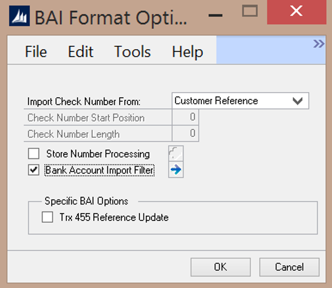Screen dimensions: 332x288
Task: Click Store Number Processing expansion button
Action: point(176,154)
